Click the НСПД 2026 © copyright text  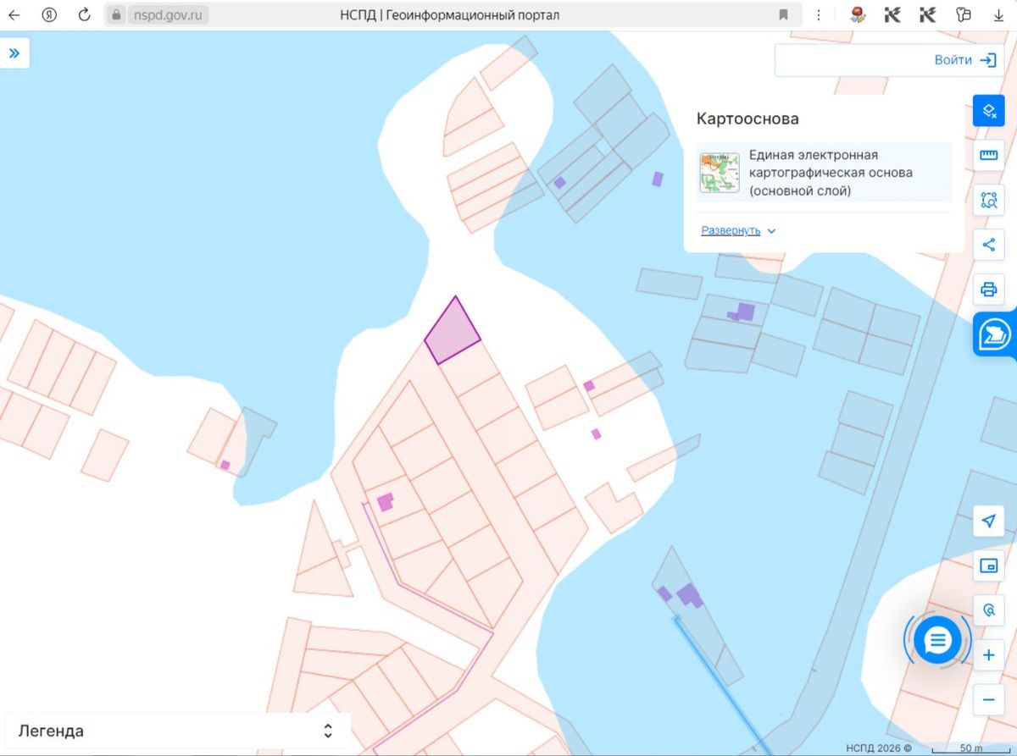point(878,748)
